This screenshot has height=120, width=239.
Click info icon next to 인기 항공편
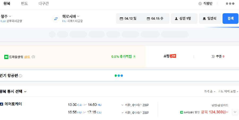point(20,76)
